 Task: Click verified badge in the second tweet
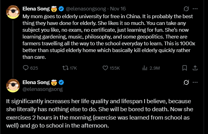click(61, 82)
